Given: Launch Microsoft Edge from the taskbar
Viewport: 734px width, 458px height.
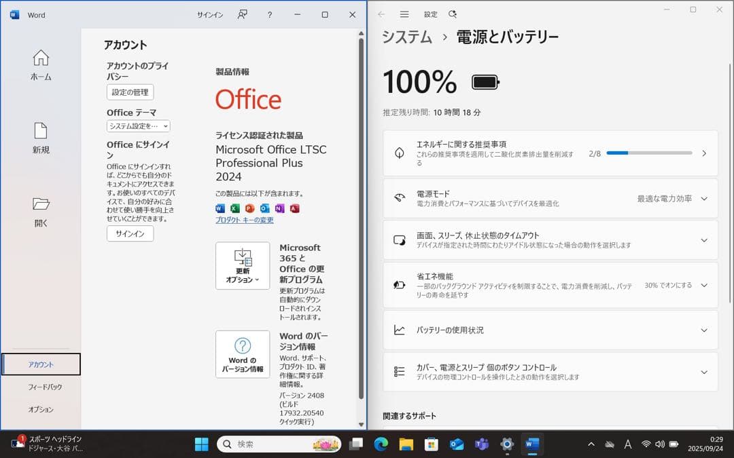Looking at the screenshot, I should (381, 444).
